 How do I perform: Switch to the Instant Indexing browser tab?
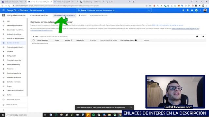pyautogui.click(x=92, y=2)
